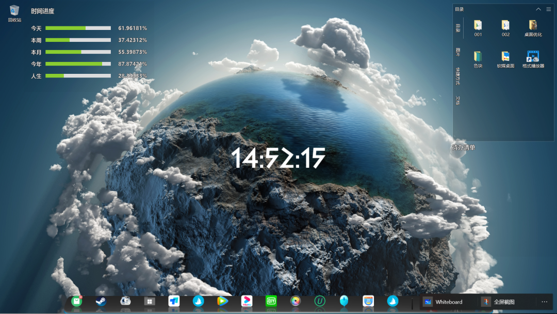Switch to the 目录 side tab
Screen dimensions: 557x314
click(x=458, y=28)
